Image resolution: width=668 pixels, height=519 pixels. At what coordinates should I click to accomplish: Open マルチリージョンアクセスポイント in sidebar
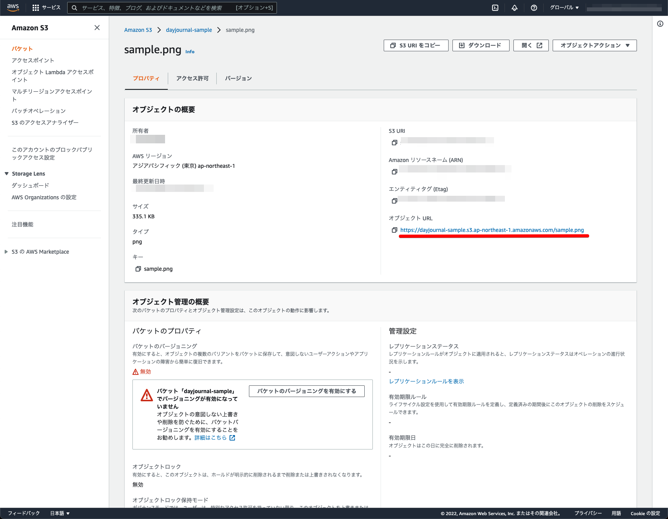click(52, 95)
